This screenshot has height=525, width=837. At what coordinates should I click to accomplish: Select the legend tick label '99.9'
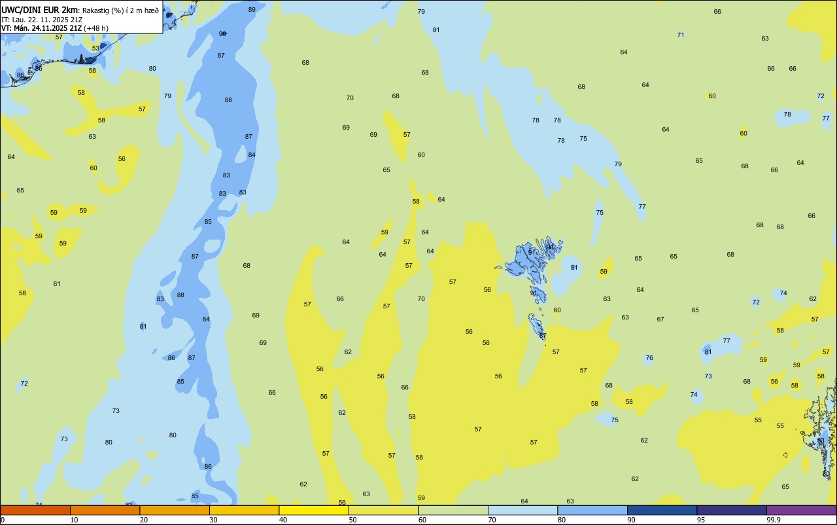pos(774,520)
